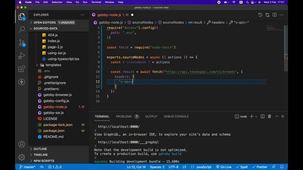The width and height of the screenshot is (303, 170).
Task: Change the UTF-8 file encoding
Action: [173, 167]
